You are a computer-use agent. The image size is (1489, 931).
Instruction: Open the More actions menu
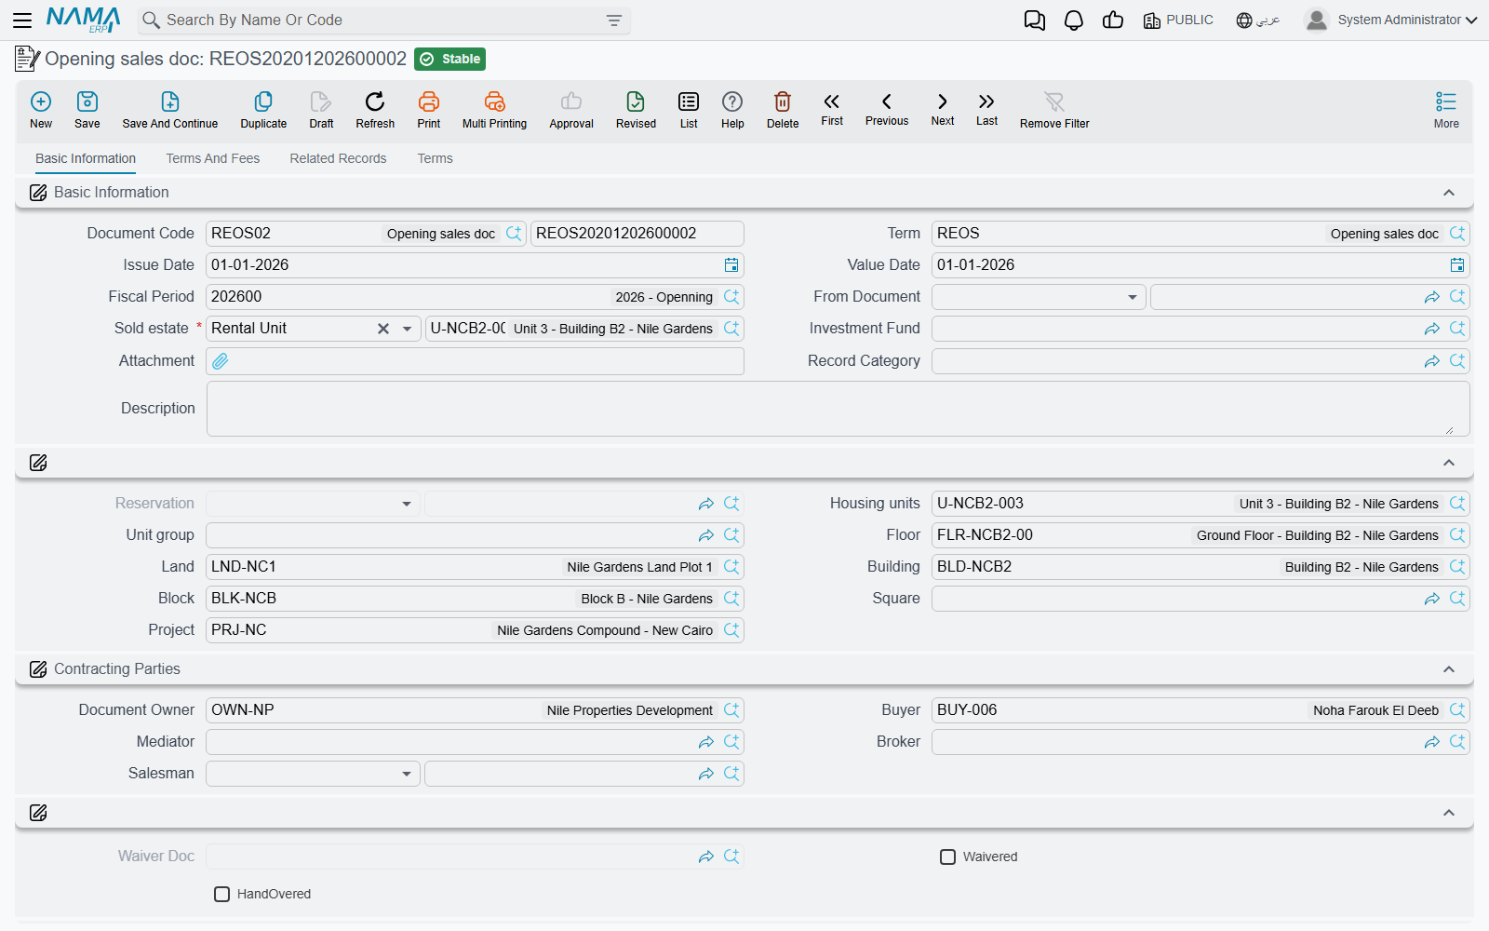[x=1446, y=110]
